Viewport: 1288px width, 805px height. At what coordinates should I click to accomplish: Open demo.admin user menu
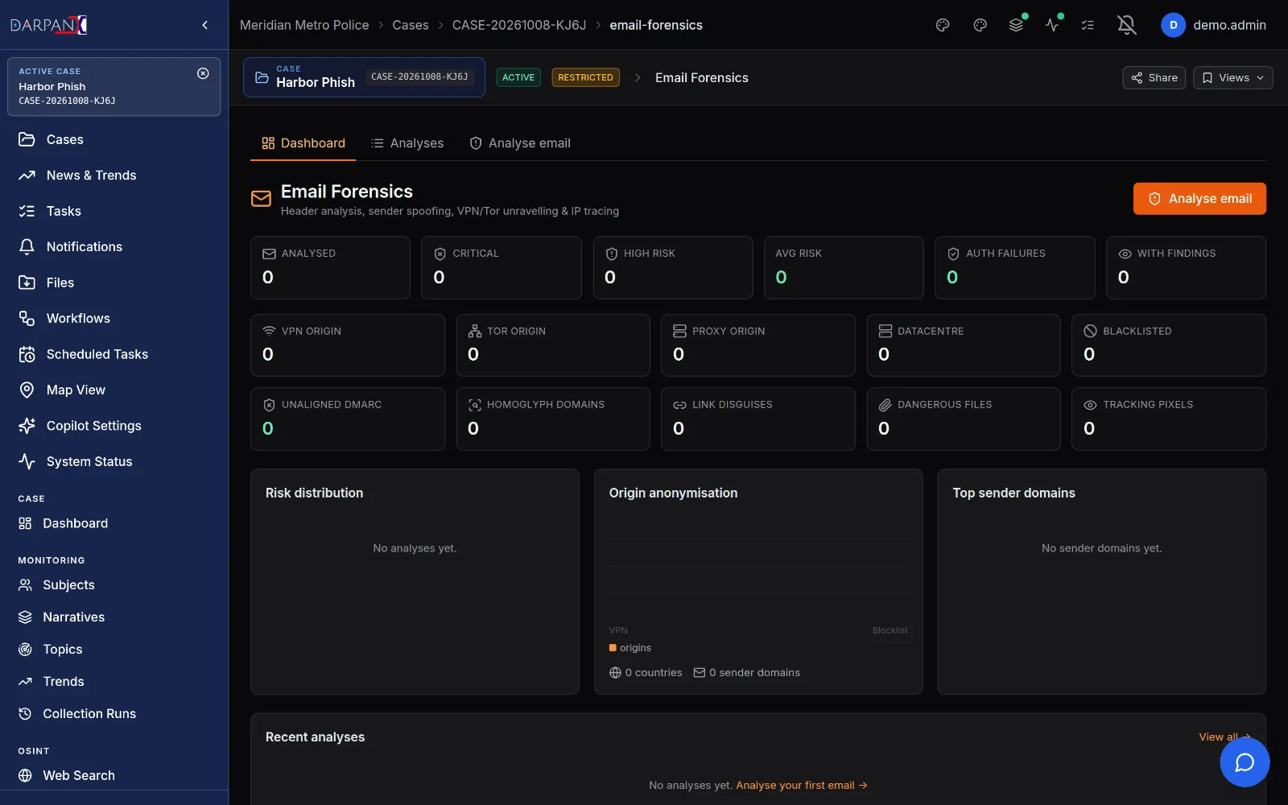coord(1214,25)
